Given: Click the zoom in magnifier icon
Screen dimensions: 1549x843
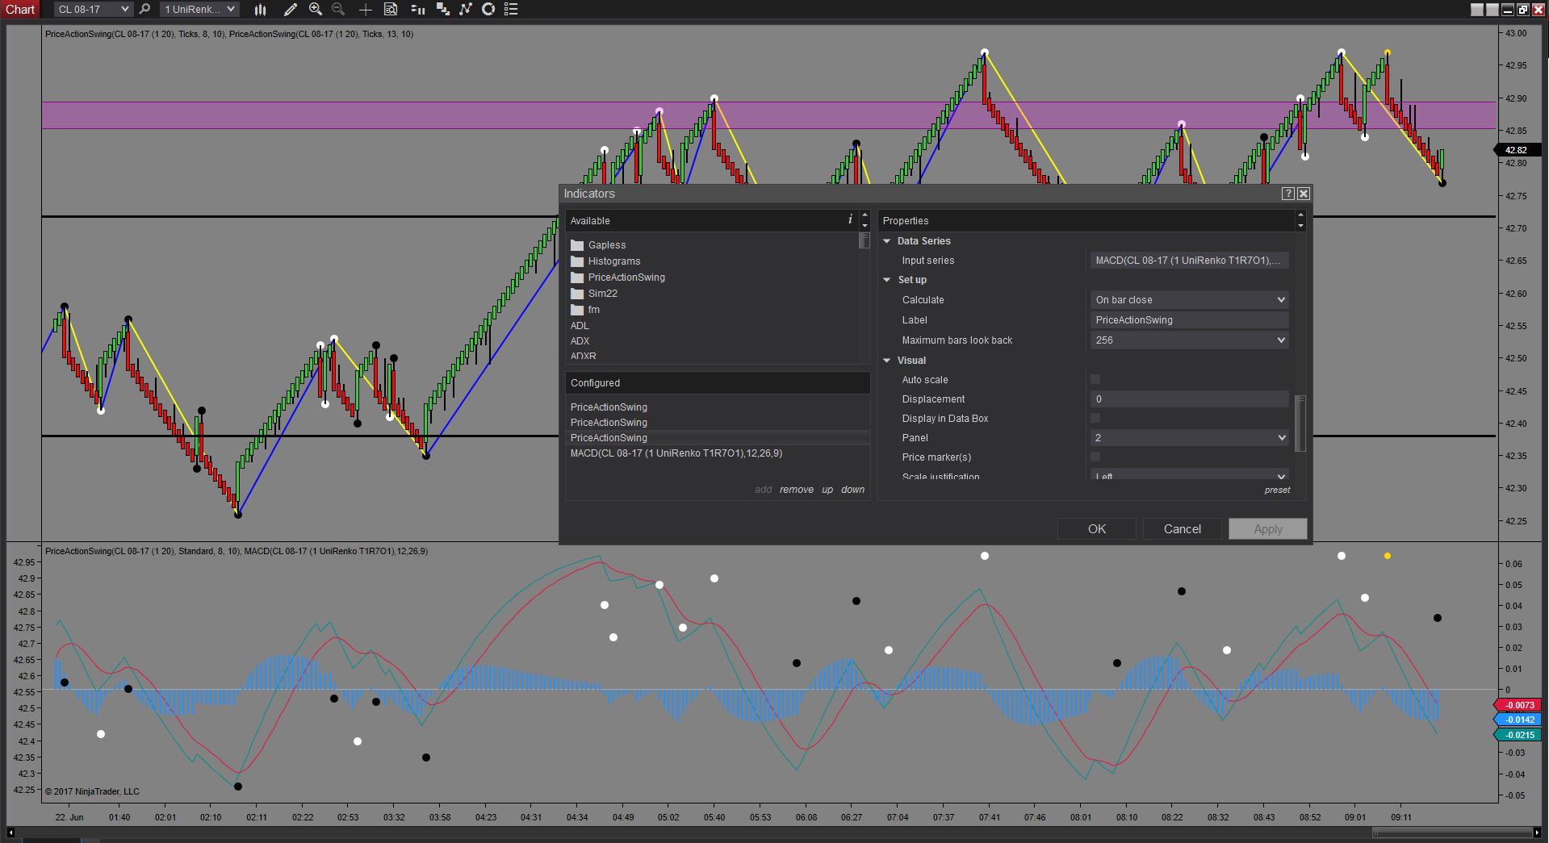Looking at the screenshot, I should 316,9.
